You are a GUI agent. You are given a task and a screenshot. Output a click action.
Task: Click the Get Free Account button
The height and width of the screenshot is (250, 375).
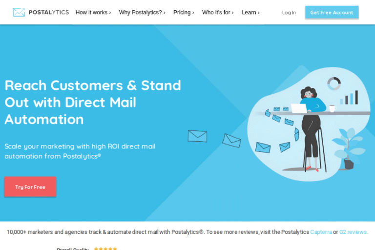pos(332,12)
